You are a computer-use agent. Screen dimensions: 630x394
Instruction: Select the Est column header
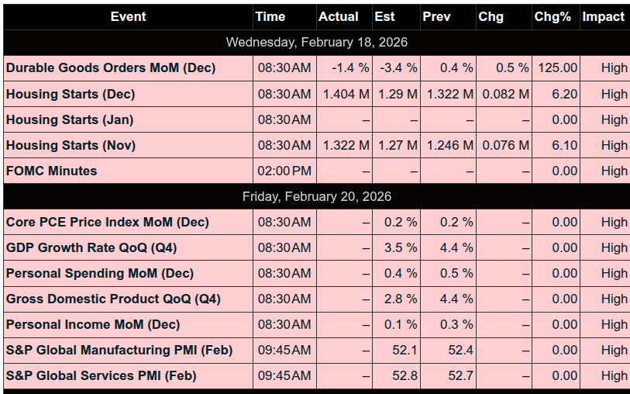pos(384,16)
